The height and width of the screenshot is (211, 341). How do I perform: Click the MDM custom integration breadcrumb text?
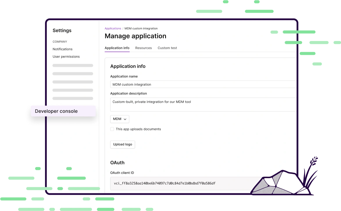coord(141,28)
